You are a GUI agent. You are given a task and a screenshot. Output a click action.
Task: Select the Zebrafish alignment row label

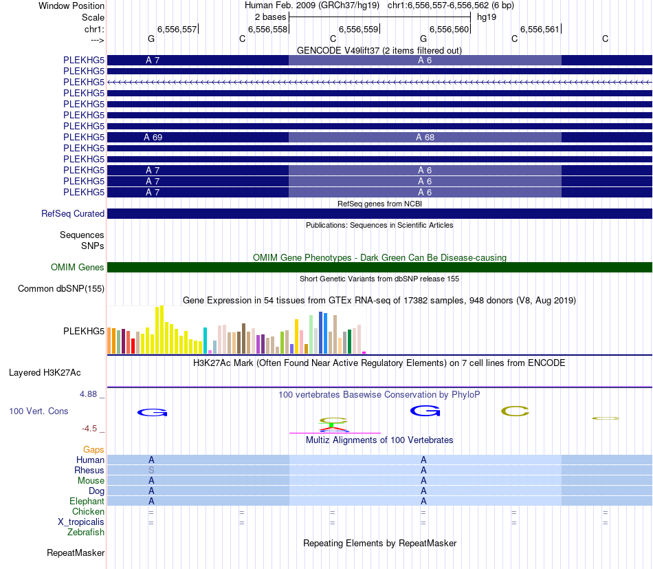86,533
